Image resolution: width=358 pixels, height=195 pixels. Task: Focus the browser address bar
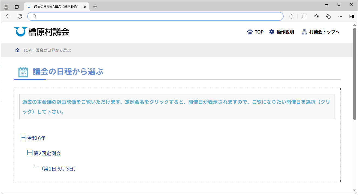click(x=155, y=16)
